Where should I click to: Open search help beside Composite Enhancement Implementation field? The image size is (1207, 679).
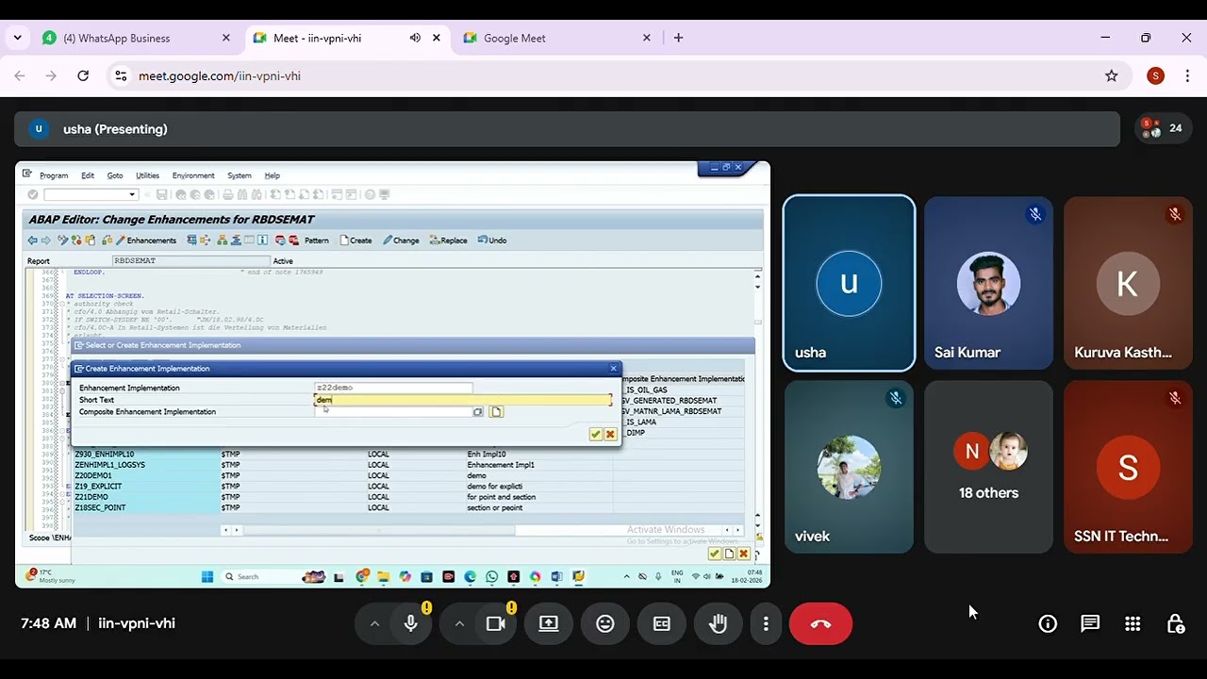(x=478, y=412)
